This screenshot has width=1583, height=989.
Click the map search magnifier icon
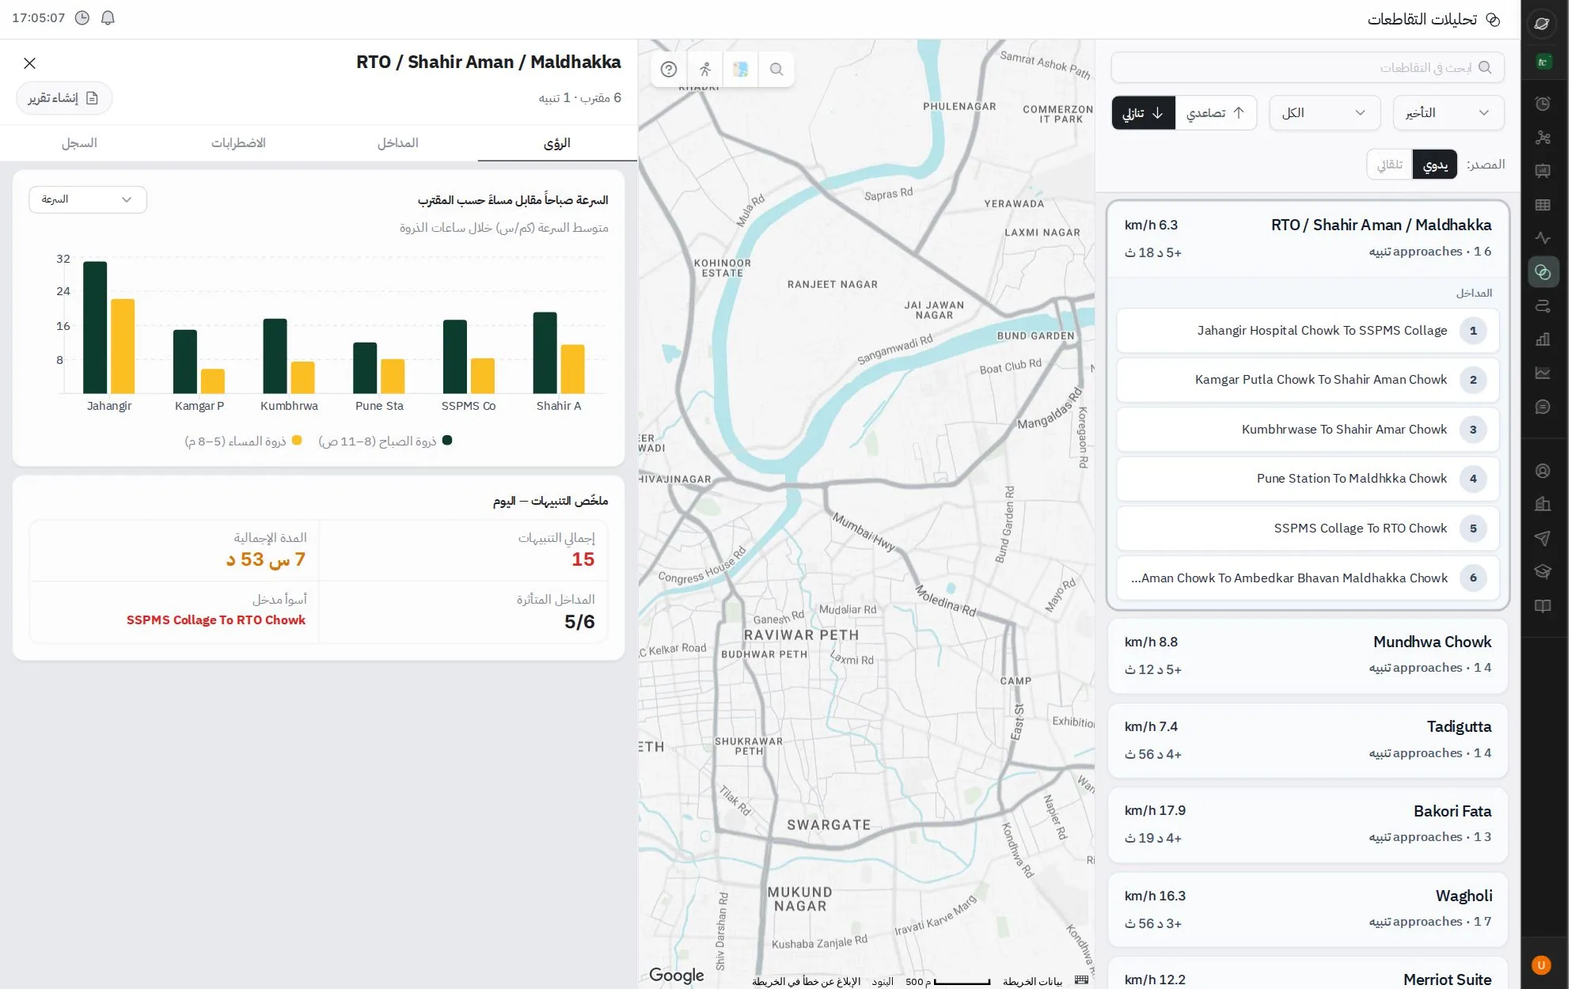tap(776, 70)
